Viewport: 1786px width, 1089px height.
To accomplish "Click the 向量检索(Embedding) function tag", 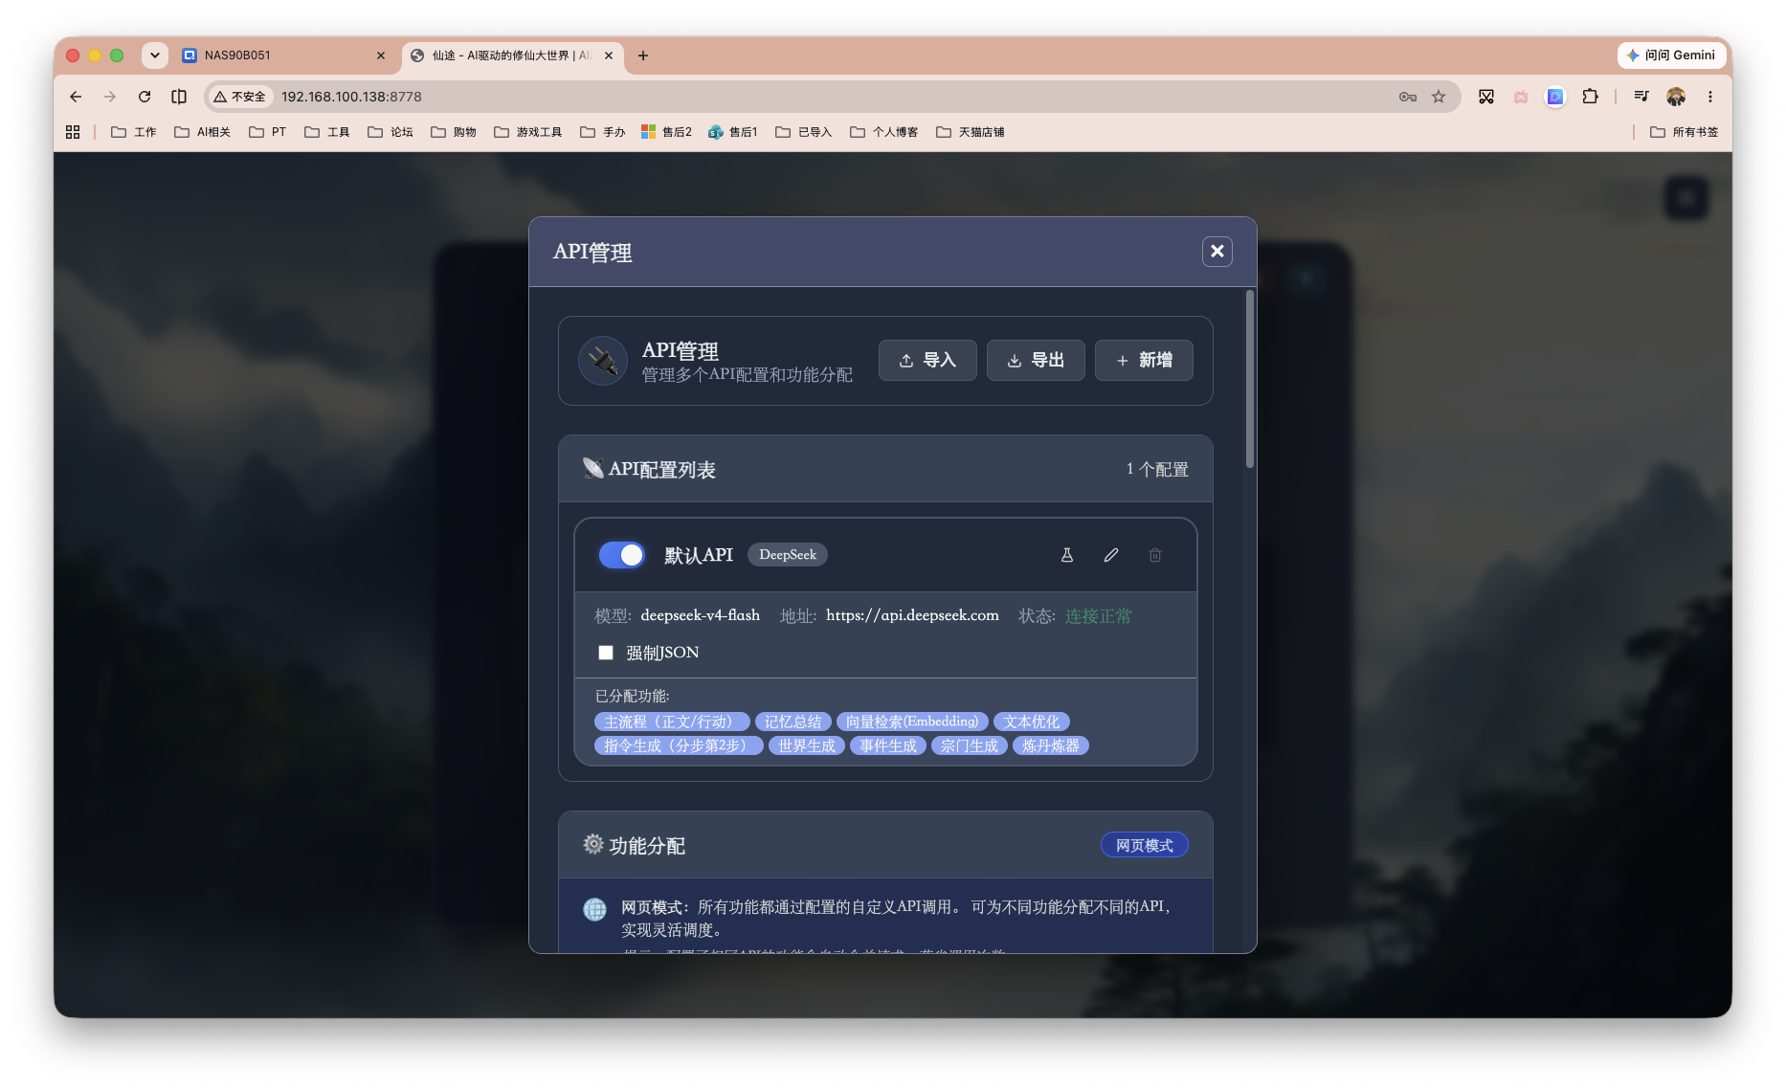I will 912,722.
